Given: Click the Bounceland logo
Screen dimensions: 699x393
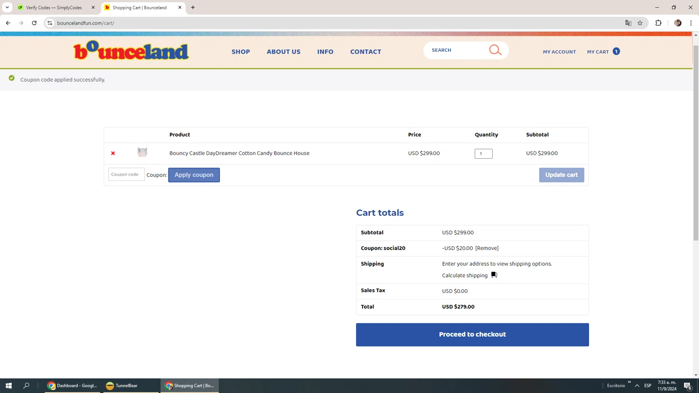Looking at the screenshot, I should [131, 51].
